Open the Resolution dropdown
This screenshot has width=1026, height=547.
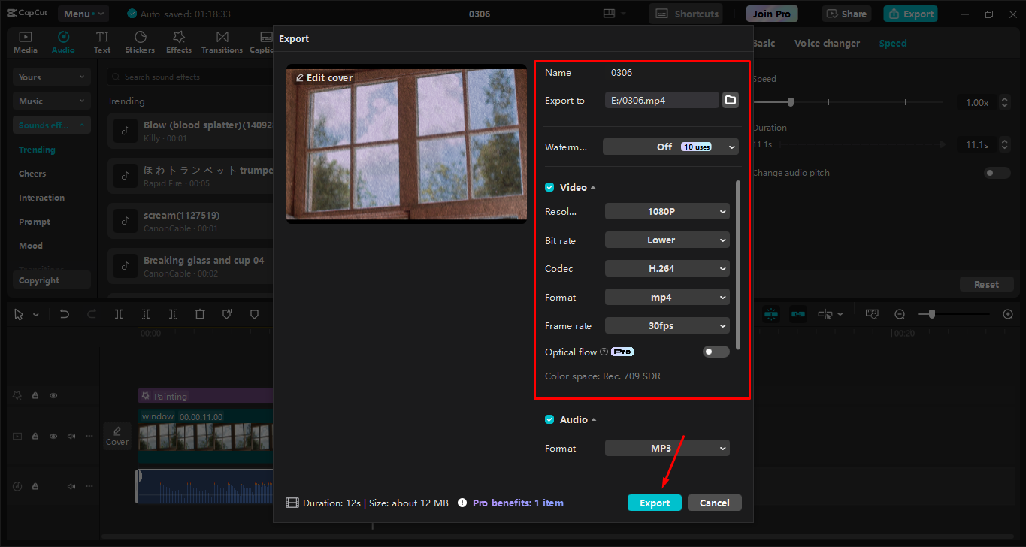click(x=667, y=210)
